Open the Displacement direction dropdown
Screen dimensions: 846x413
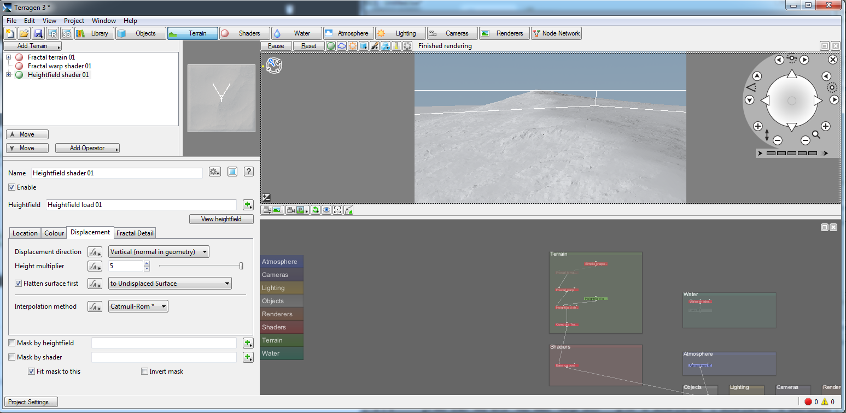159,252
